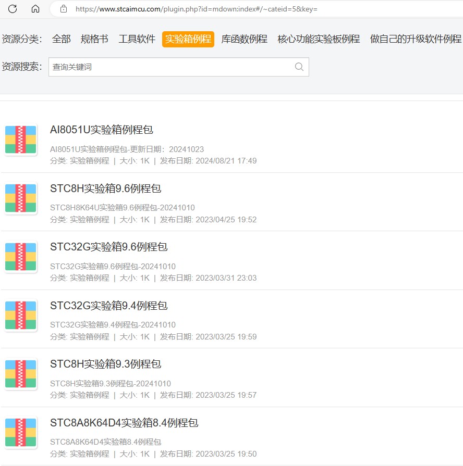Open the AI8051U实验箱例程包 title link
This screenshot has width=463, height=466.
coord(102,130)
